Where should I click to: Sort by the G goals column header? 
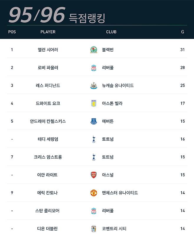click(x=183, y=32)
